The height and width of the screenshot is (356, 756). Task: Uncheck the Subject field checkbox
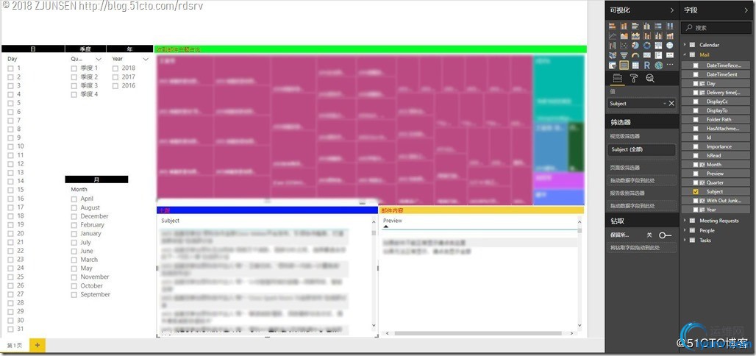(696, 191)
